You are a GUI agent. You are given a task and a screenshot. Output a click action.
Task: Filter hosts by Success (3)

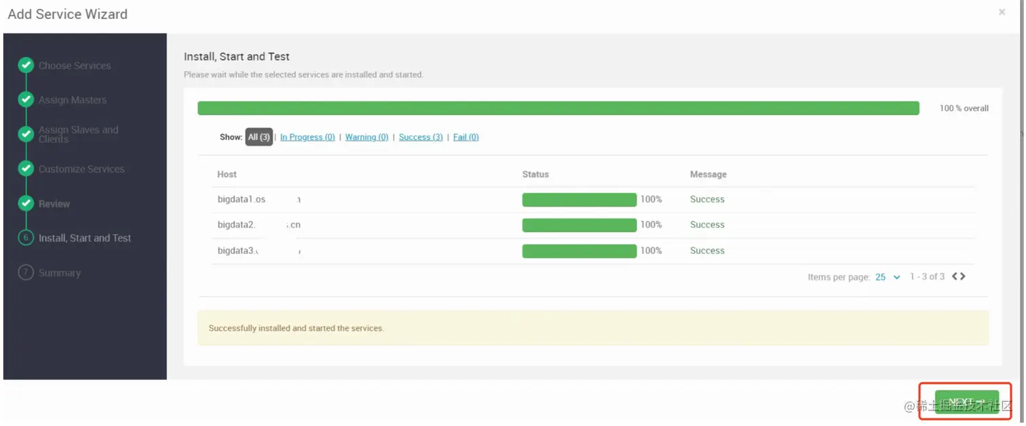[x=421, y=137]
